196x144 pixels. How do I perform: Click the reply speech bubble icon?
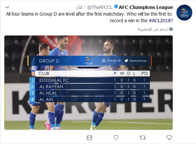coord(169,137)
